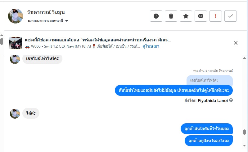Click the small avatar beside ได้ค่ะ
Viewport: 248px width, 152px height.
click(15, 113)
